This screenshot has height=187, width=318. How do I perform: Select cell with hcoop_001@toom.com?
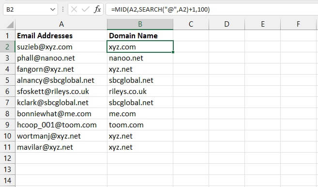61,125
